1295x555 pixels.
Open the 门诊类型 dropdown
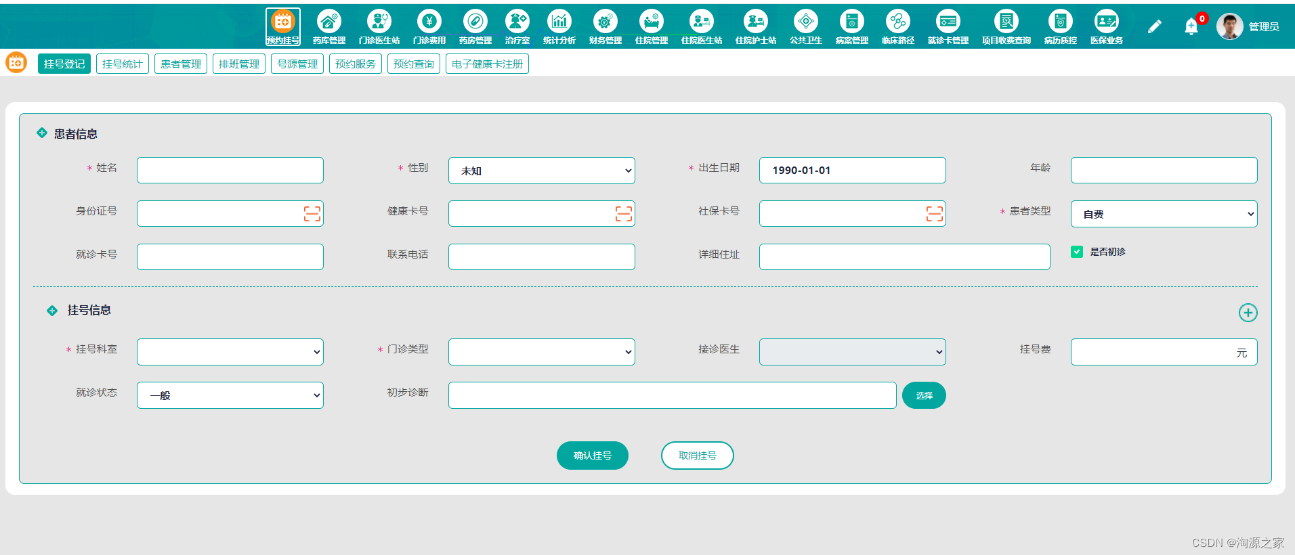point(542,352)
